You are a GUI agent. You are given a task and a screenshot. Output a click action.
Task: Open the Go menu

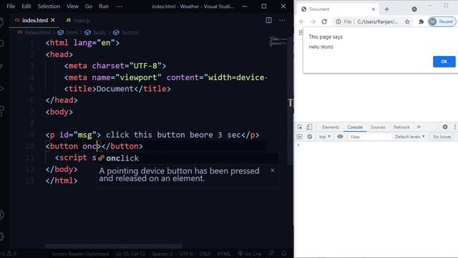click(x=89, y=6)
